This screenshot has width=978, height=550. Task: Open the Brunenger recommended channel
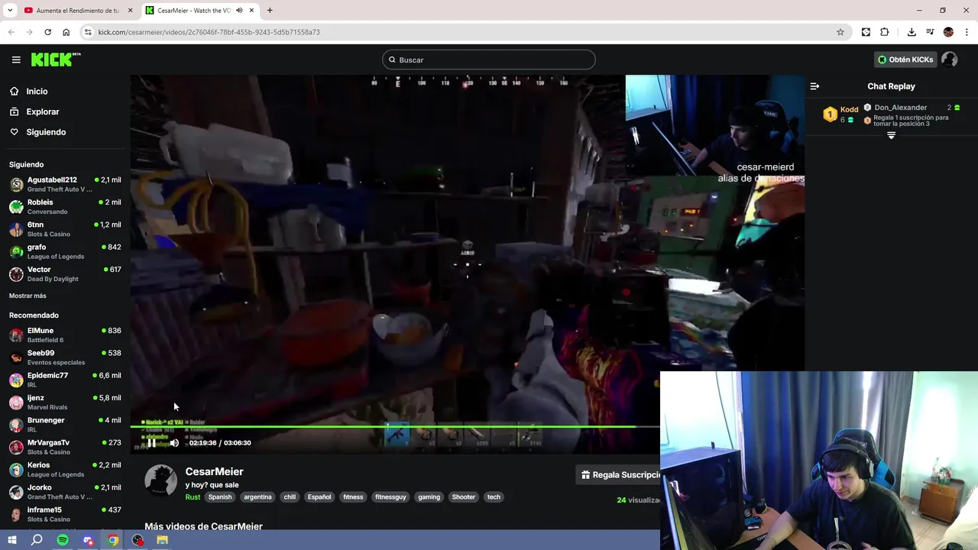pos(65,424)
